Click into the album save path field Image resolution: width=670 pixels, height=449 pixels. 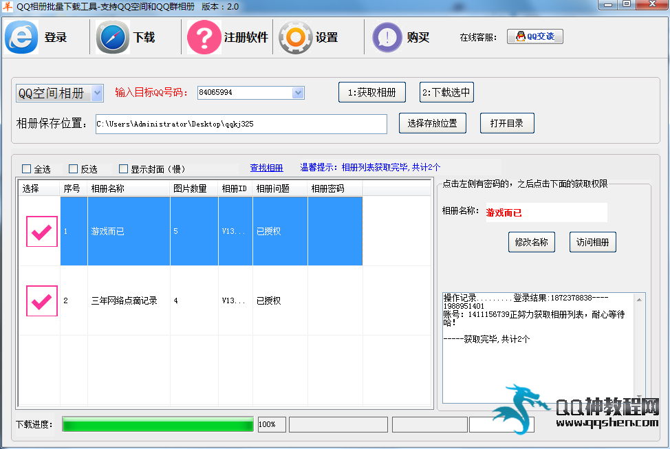(241, 124)
